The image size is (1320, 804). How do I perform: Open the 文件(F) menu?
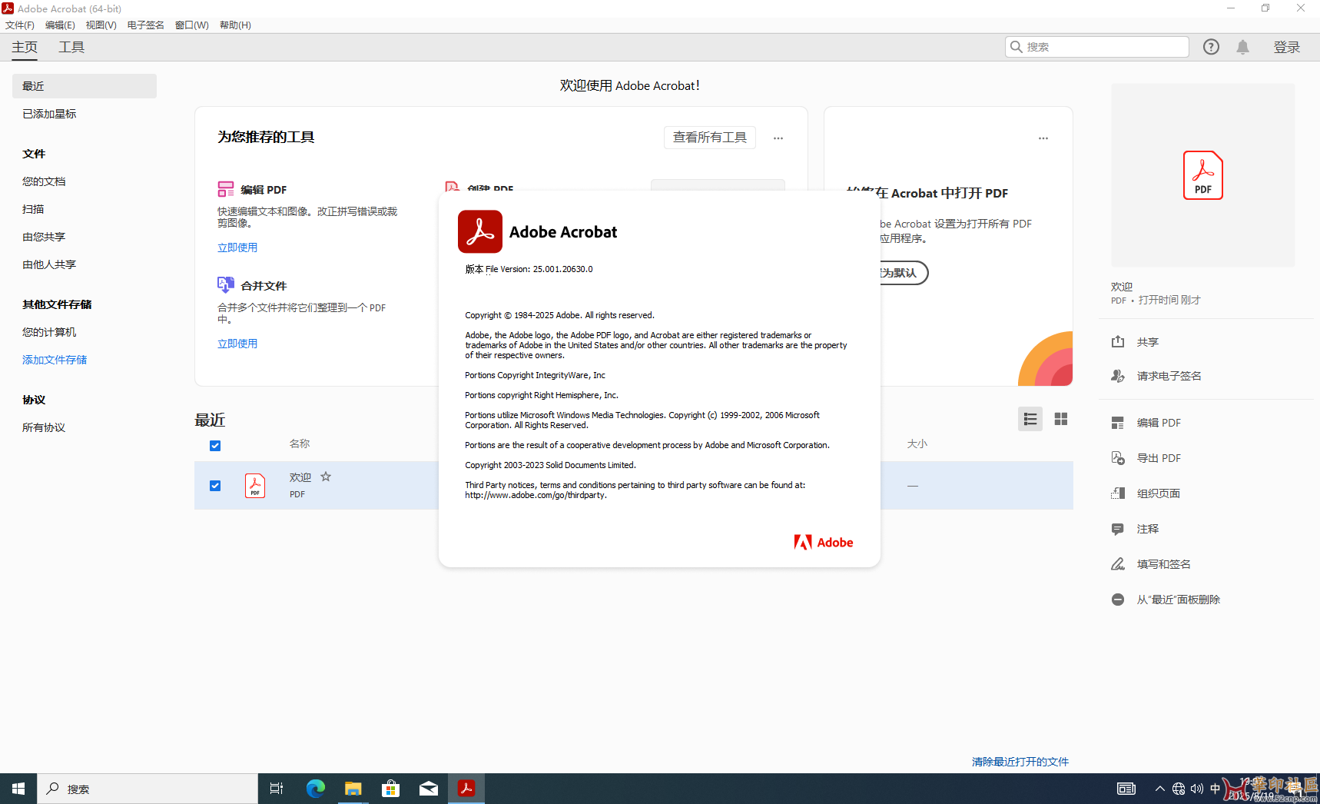point(20,25)
